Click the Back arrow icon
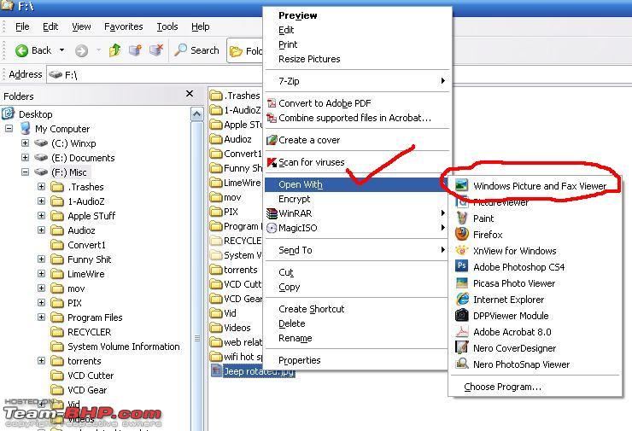This screenshot has width=632, height=431. pyautogui.click(x=21, y=50)
